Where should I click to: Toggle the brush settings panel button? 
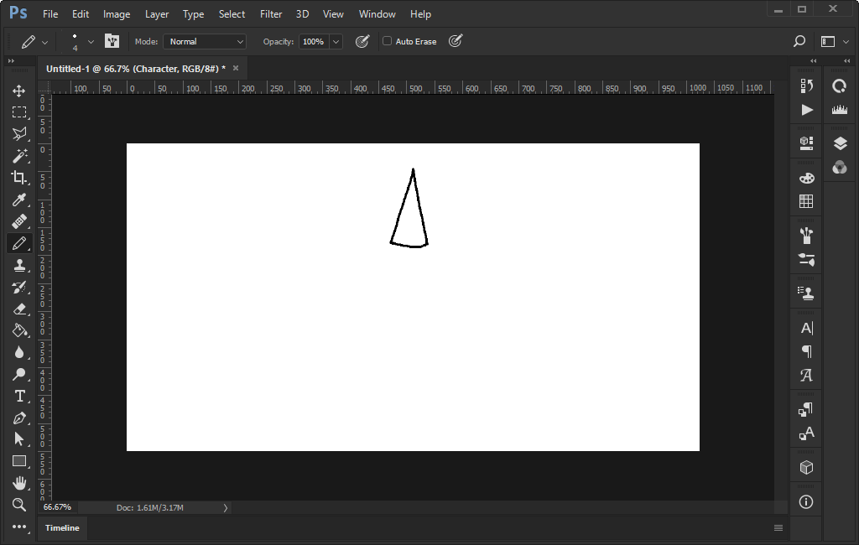click(x=112, y=41)
